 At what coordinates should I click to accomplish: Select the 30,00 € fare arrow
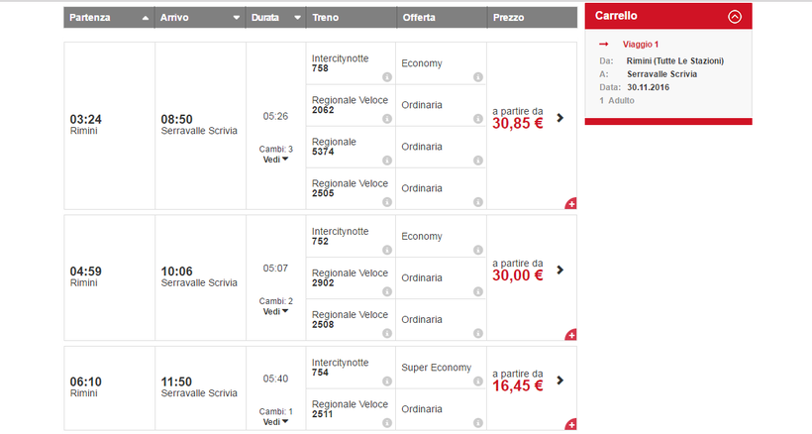point(560,270)
